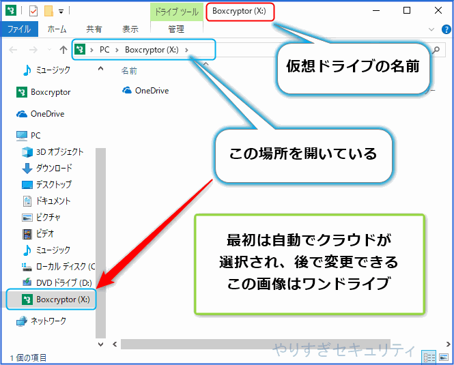
Task: Sort by the 名前 column header
Action: click(x=129, y=71)
